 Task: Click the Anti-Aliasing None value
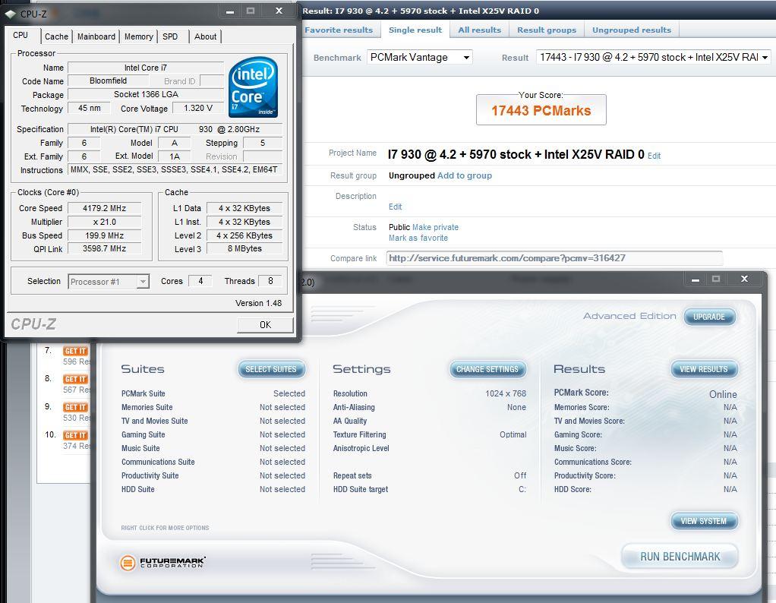tap(516, 408)
